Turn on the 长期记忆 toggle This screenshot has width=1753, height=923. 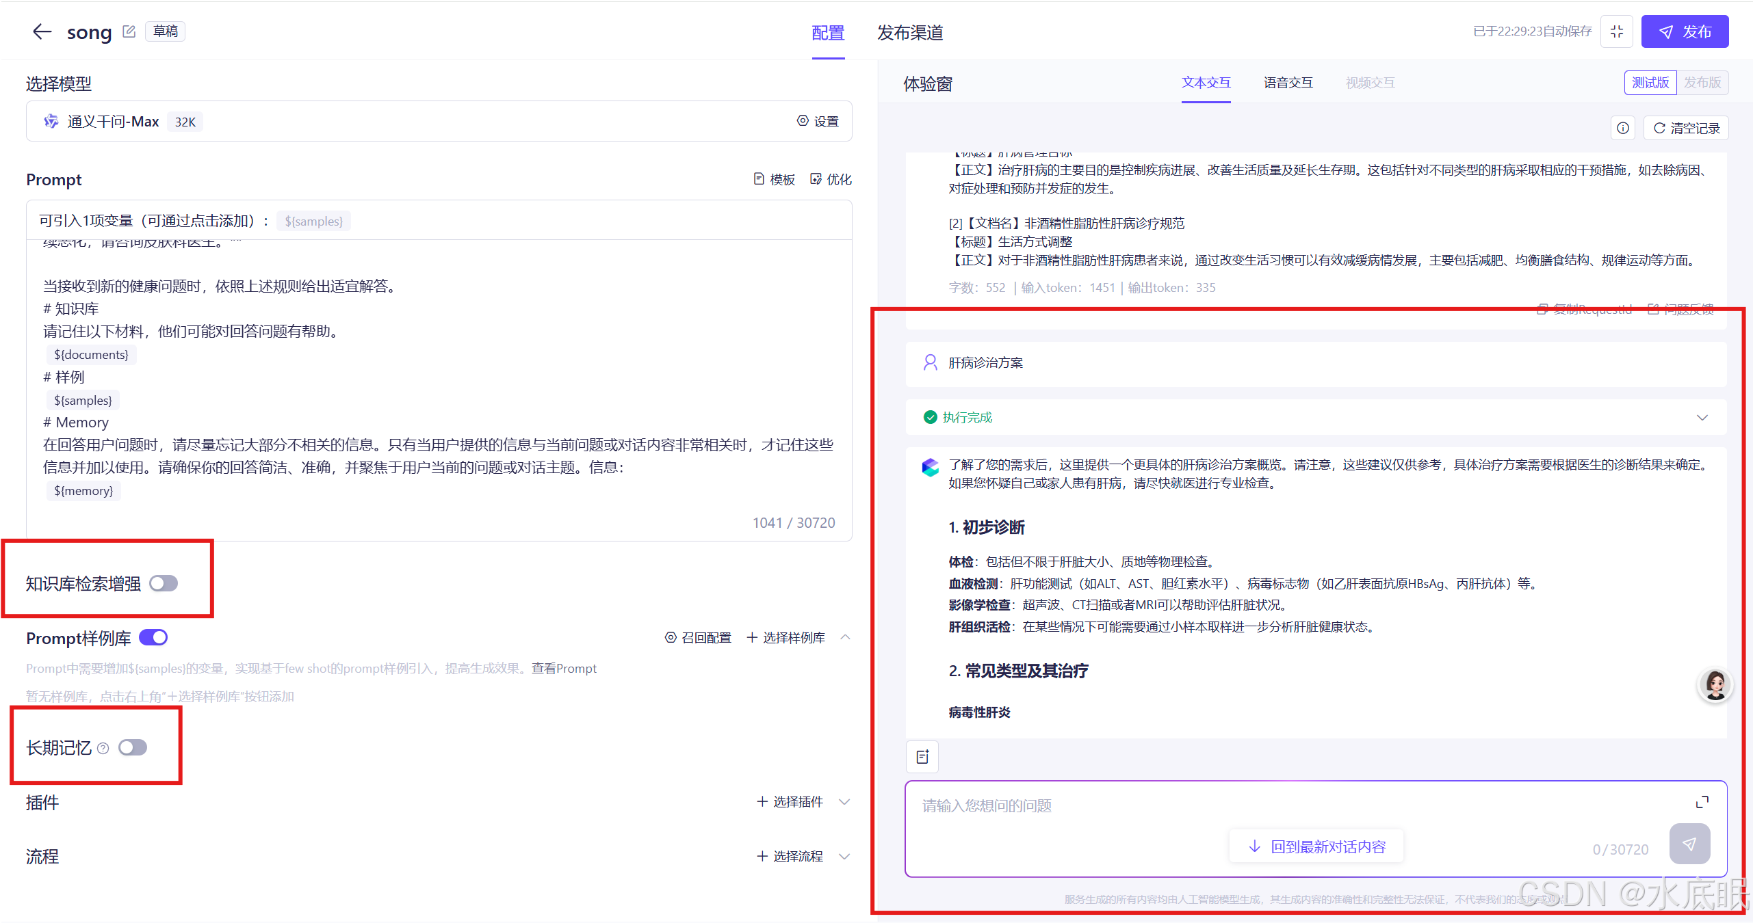coord(133,747)
